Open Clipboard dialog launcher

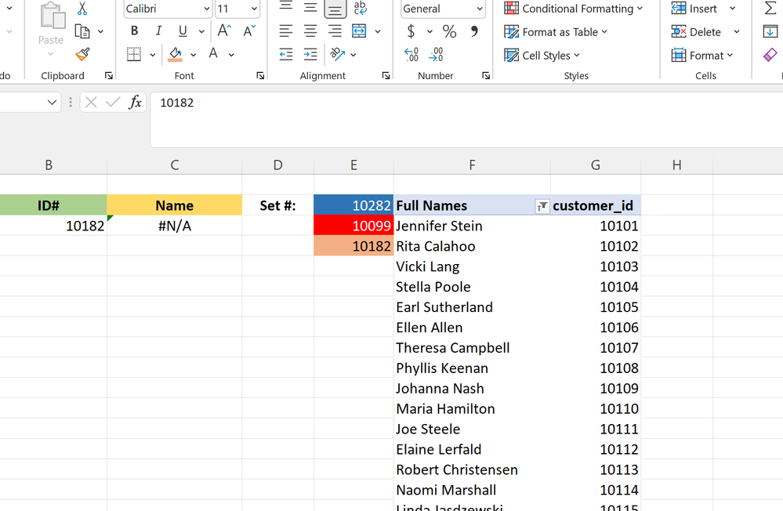pos(109,75)
